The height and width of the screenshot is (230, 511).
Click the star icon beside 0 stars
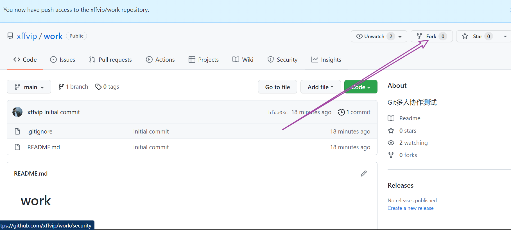[x=391, y=130]
